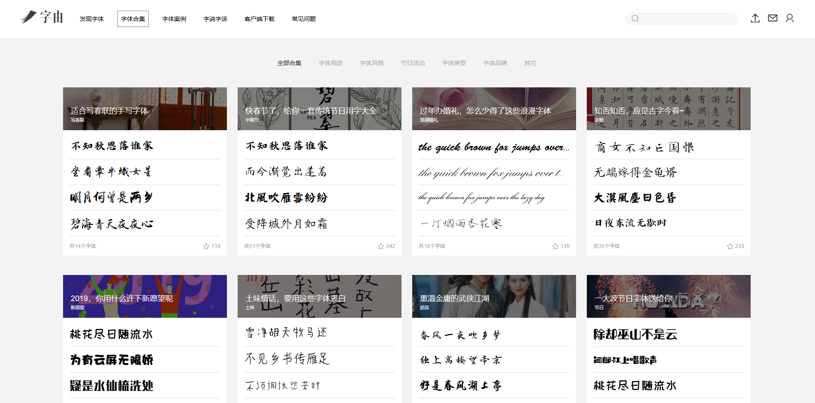Click font sample 好是春风湖上亭
The height and width of the screenshot is (403, 815).
[461, 385]
